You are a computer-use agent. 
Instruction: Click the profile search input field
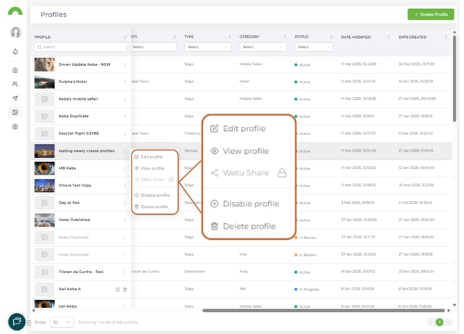[80, 47]
